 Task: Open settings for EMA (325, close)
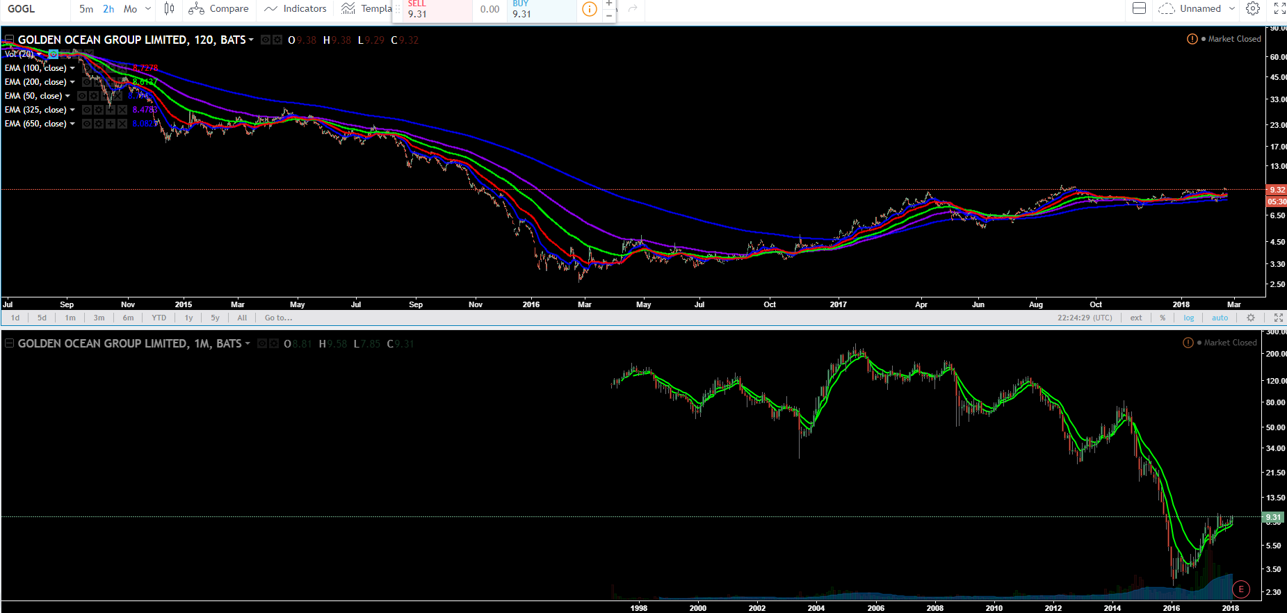click(x=99, y=110)
